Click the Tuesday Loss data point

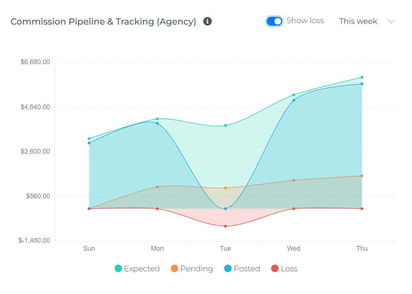(225, 226)
